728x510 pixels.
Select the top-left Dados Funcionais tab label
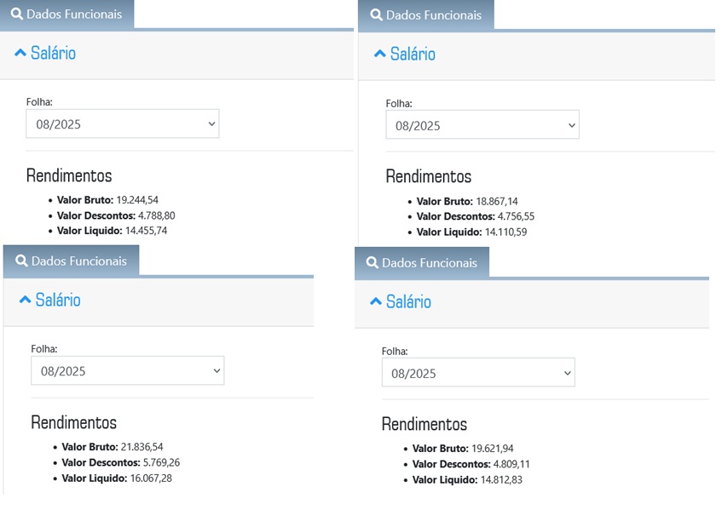74,14
